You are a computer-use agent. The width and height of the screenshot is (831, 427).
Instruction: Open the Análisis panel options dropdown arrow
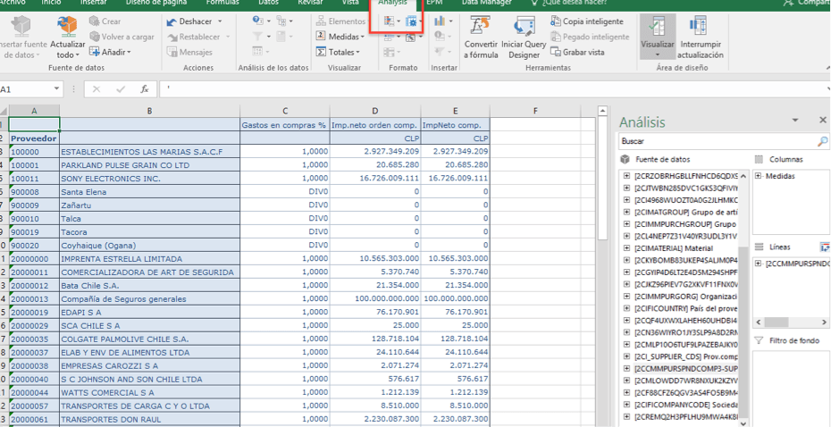point(795,121)
